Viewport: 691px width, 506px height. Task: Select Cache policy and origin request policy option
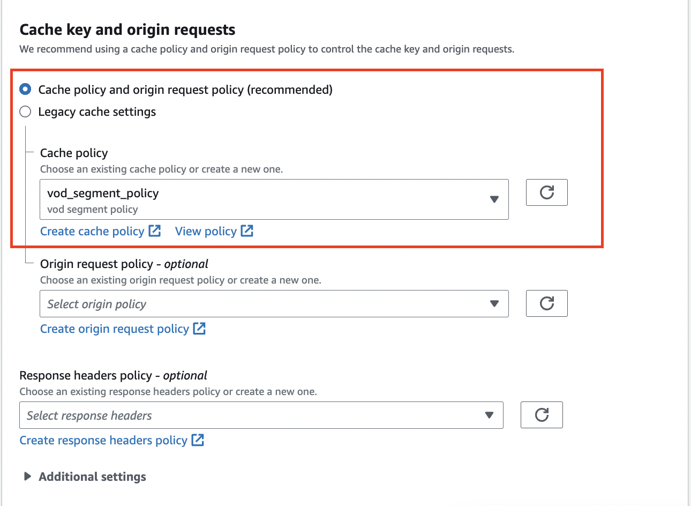pyautogui.click(x=25, y=89)
